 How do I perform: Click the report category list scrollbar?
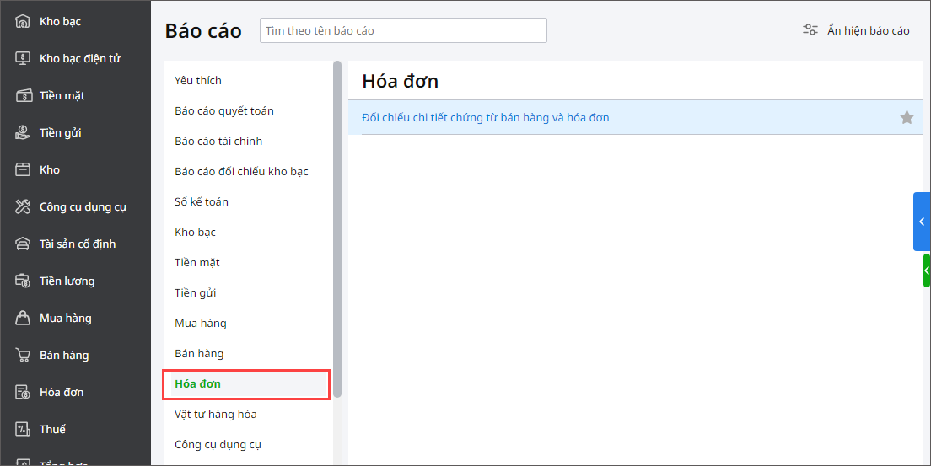pos(337,229)
